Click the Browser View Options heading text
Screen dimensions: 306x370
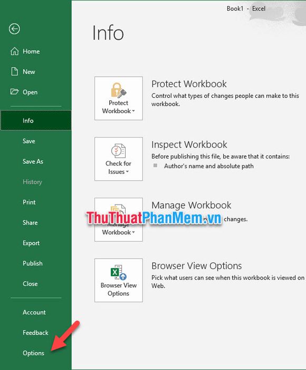(x=197, y=266)
